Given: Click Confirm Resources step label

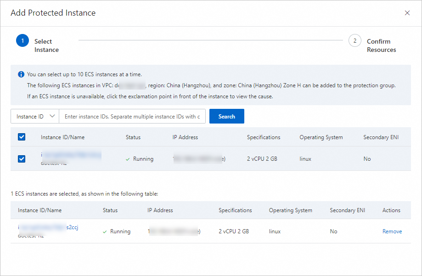Looking at the screenshot, I should (x=381, y=45).
